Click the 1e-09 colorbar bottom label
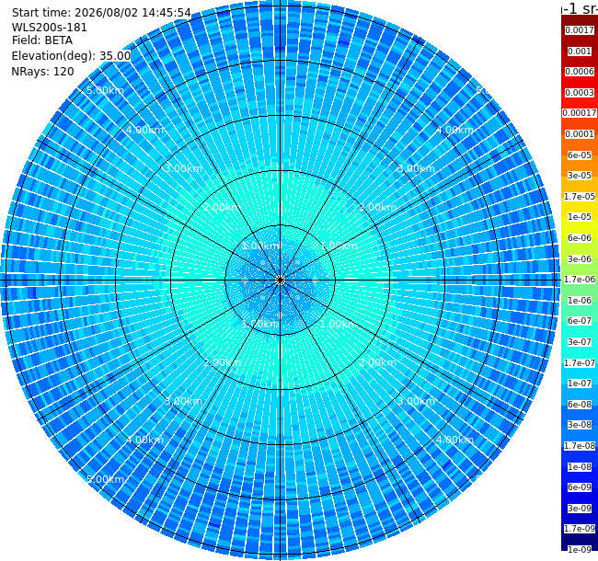The image size is (598, 561). click(x=580, y=549)
